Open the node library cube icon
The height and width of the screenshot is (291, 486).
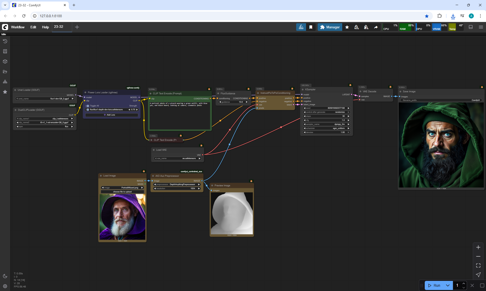5,61
